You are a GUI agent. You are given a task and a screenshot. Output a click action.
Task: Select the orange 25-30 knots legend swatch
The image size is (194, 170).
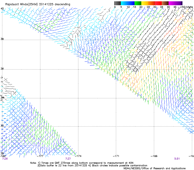click(152, 3)
